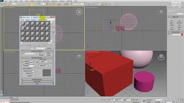Select the Geometry category icon
Screen dimensions: 184x103
tap(169, 11)
